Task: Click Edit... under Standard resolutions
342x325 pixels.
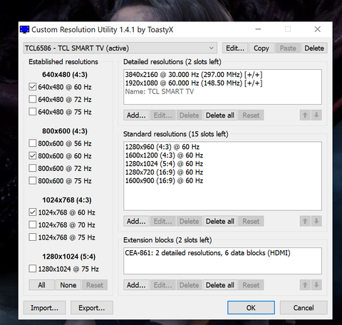Action: tap(163, 221)
